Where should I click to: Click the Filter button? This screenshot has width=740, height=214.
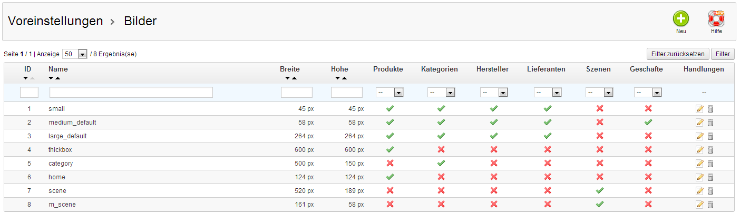(x=723, y=54)
